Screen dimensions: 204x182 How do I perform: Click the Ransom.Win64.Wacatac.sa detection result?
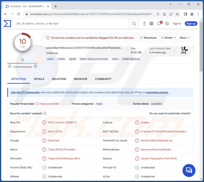156,141
